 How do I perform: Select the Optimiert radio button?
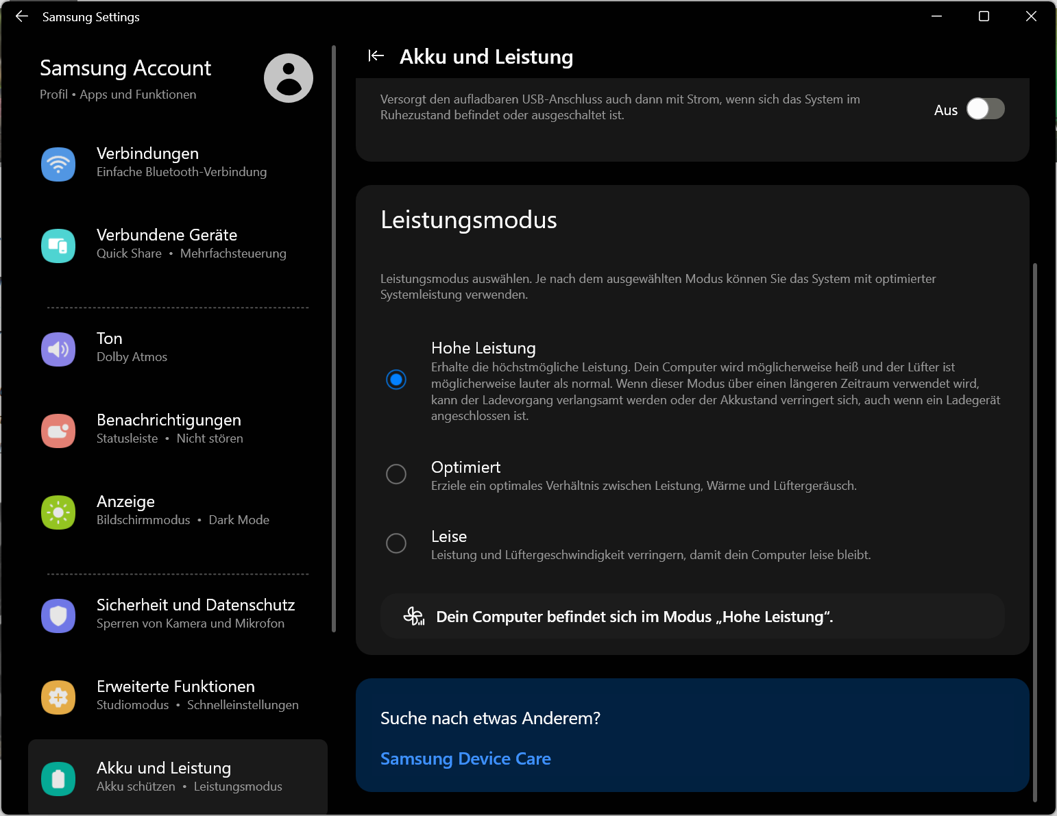(396, 474)
